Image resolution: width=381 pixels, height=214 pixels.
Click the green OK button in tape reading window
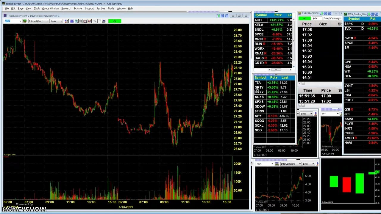[304, 18]
